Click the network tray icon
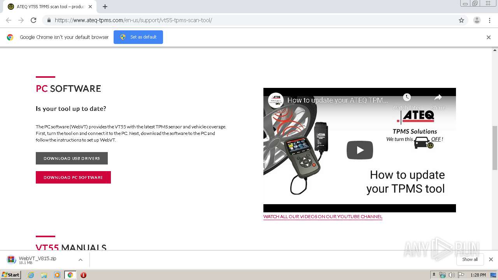Viewport: 498px width, 280px height. click(x=442, y=275)
